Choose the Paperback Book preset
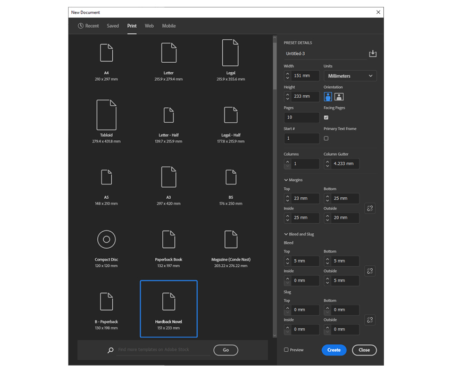Viewport: 452px width, 372px height. (169, 239)
